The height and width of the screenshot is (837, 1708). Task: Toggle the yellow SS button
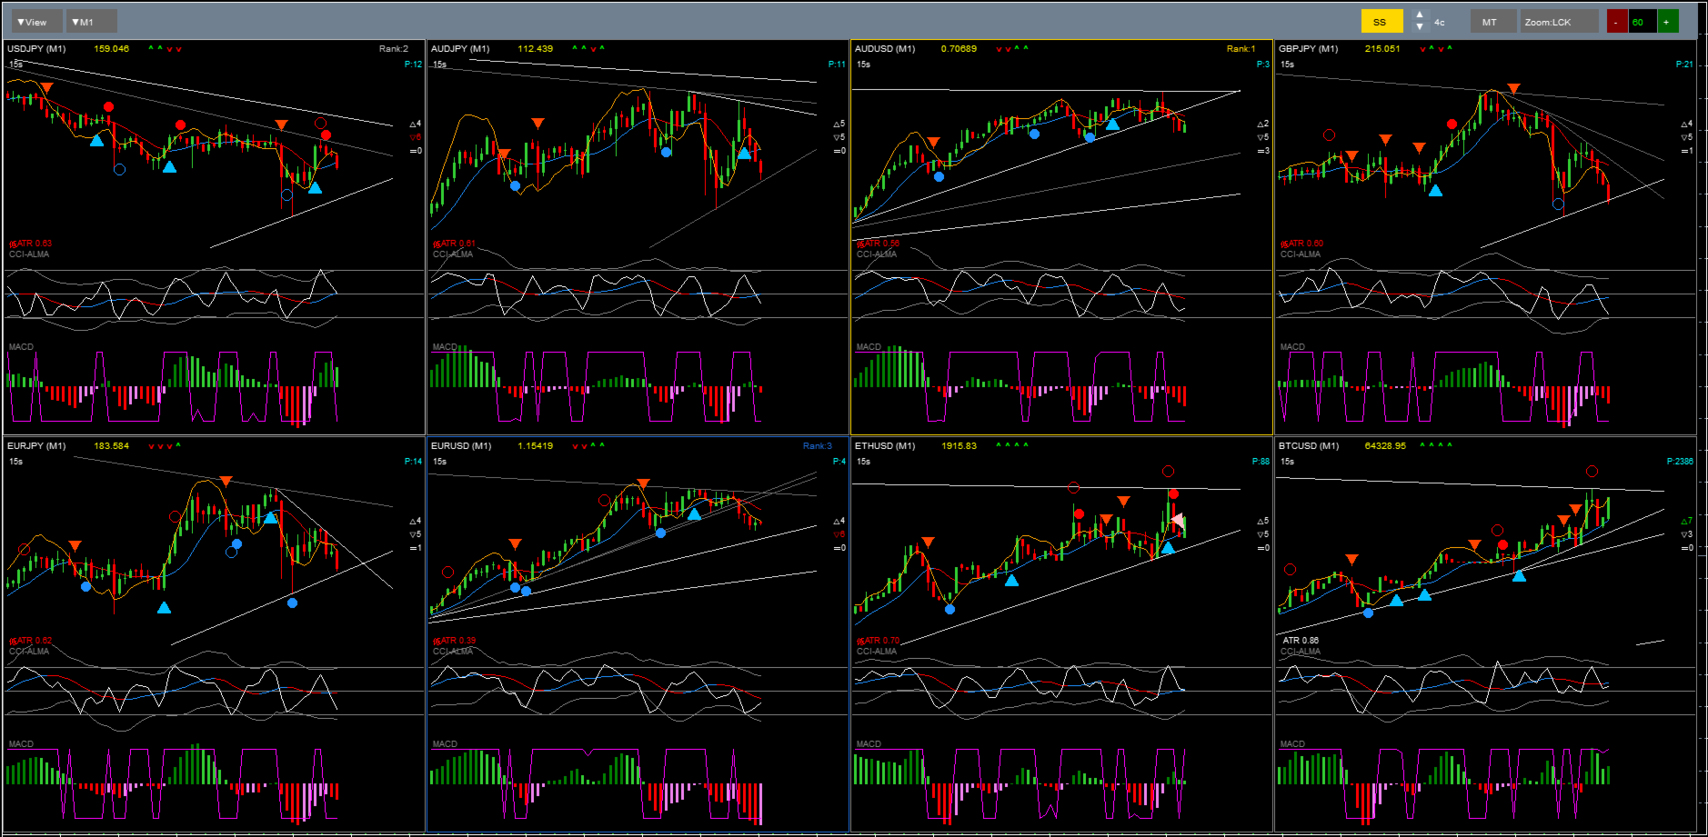(1381, 22)
